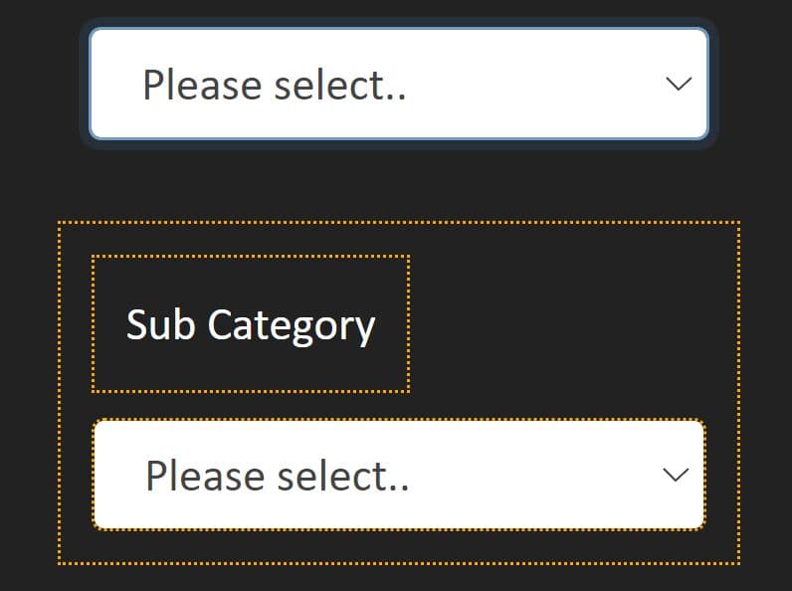The width and height of the screenshot is (792, 591).
Task: Click the top dropdown's chevron arrow
Action: (x=679, y=84)
